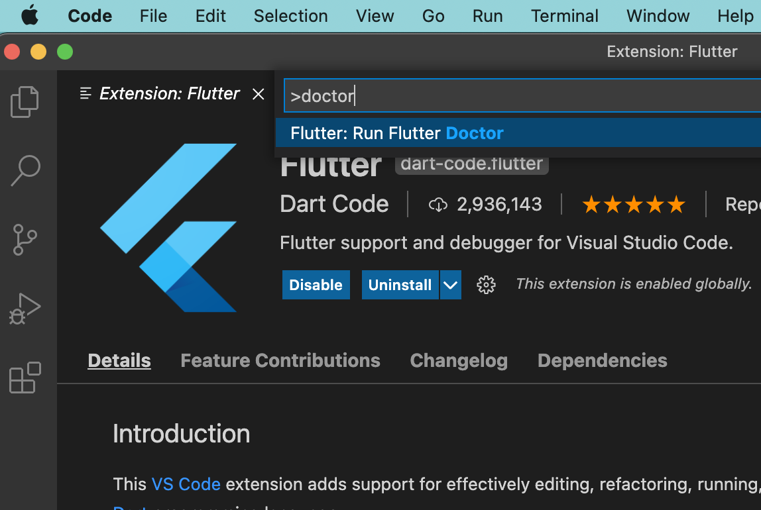Click the gear to manage extension settings
The image size is (761, 510).
[x=486, y=284]
